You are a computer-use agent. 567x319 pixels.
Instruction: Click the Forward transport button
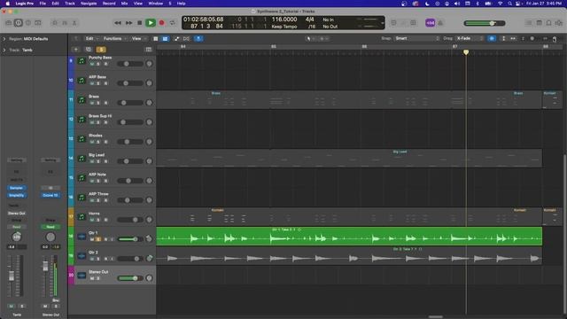(x=128, y=23)
